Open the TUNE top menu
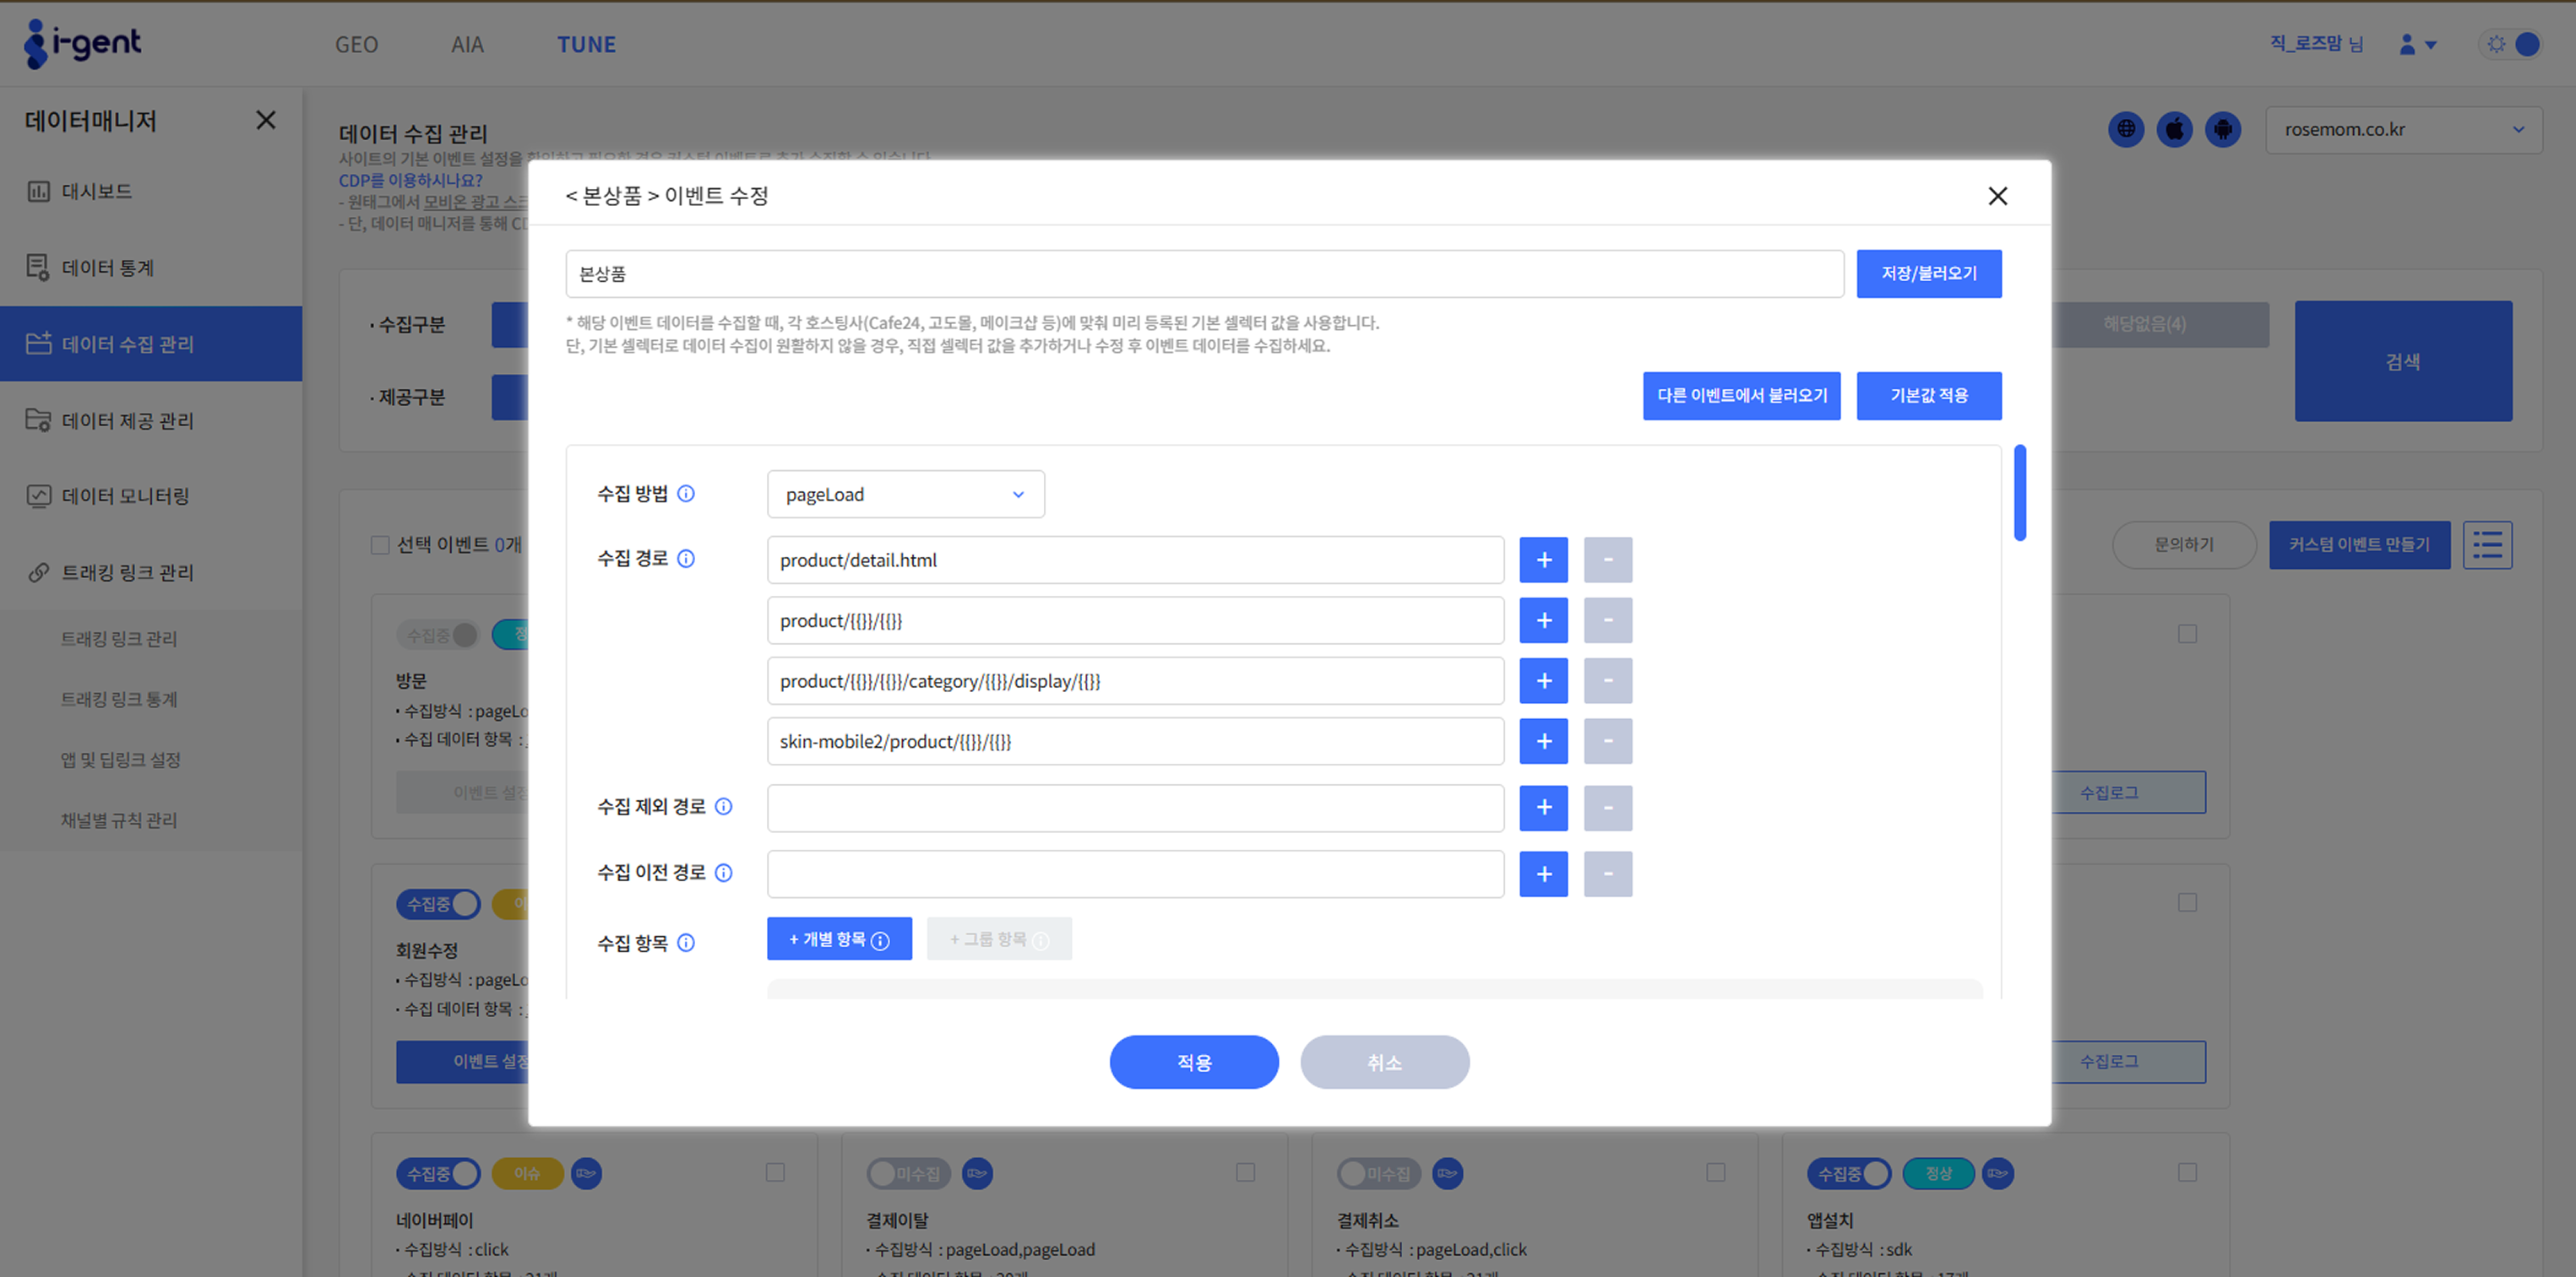The image size is (2576, 1277). click(x=586, y=45)
